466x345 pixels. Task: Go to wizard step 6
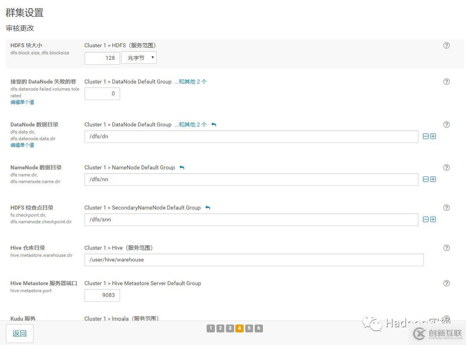pos(259,328)
